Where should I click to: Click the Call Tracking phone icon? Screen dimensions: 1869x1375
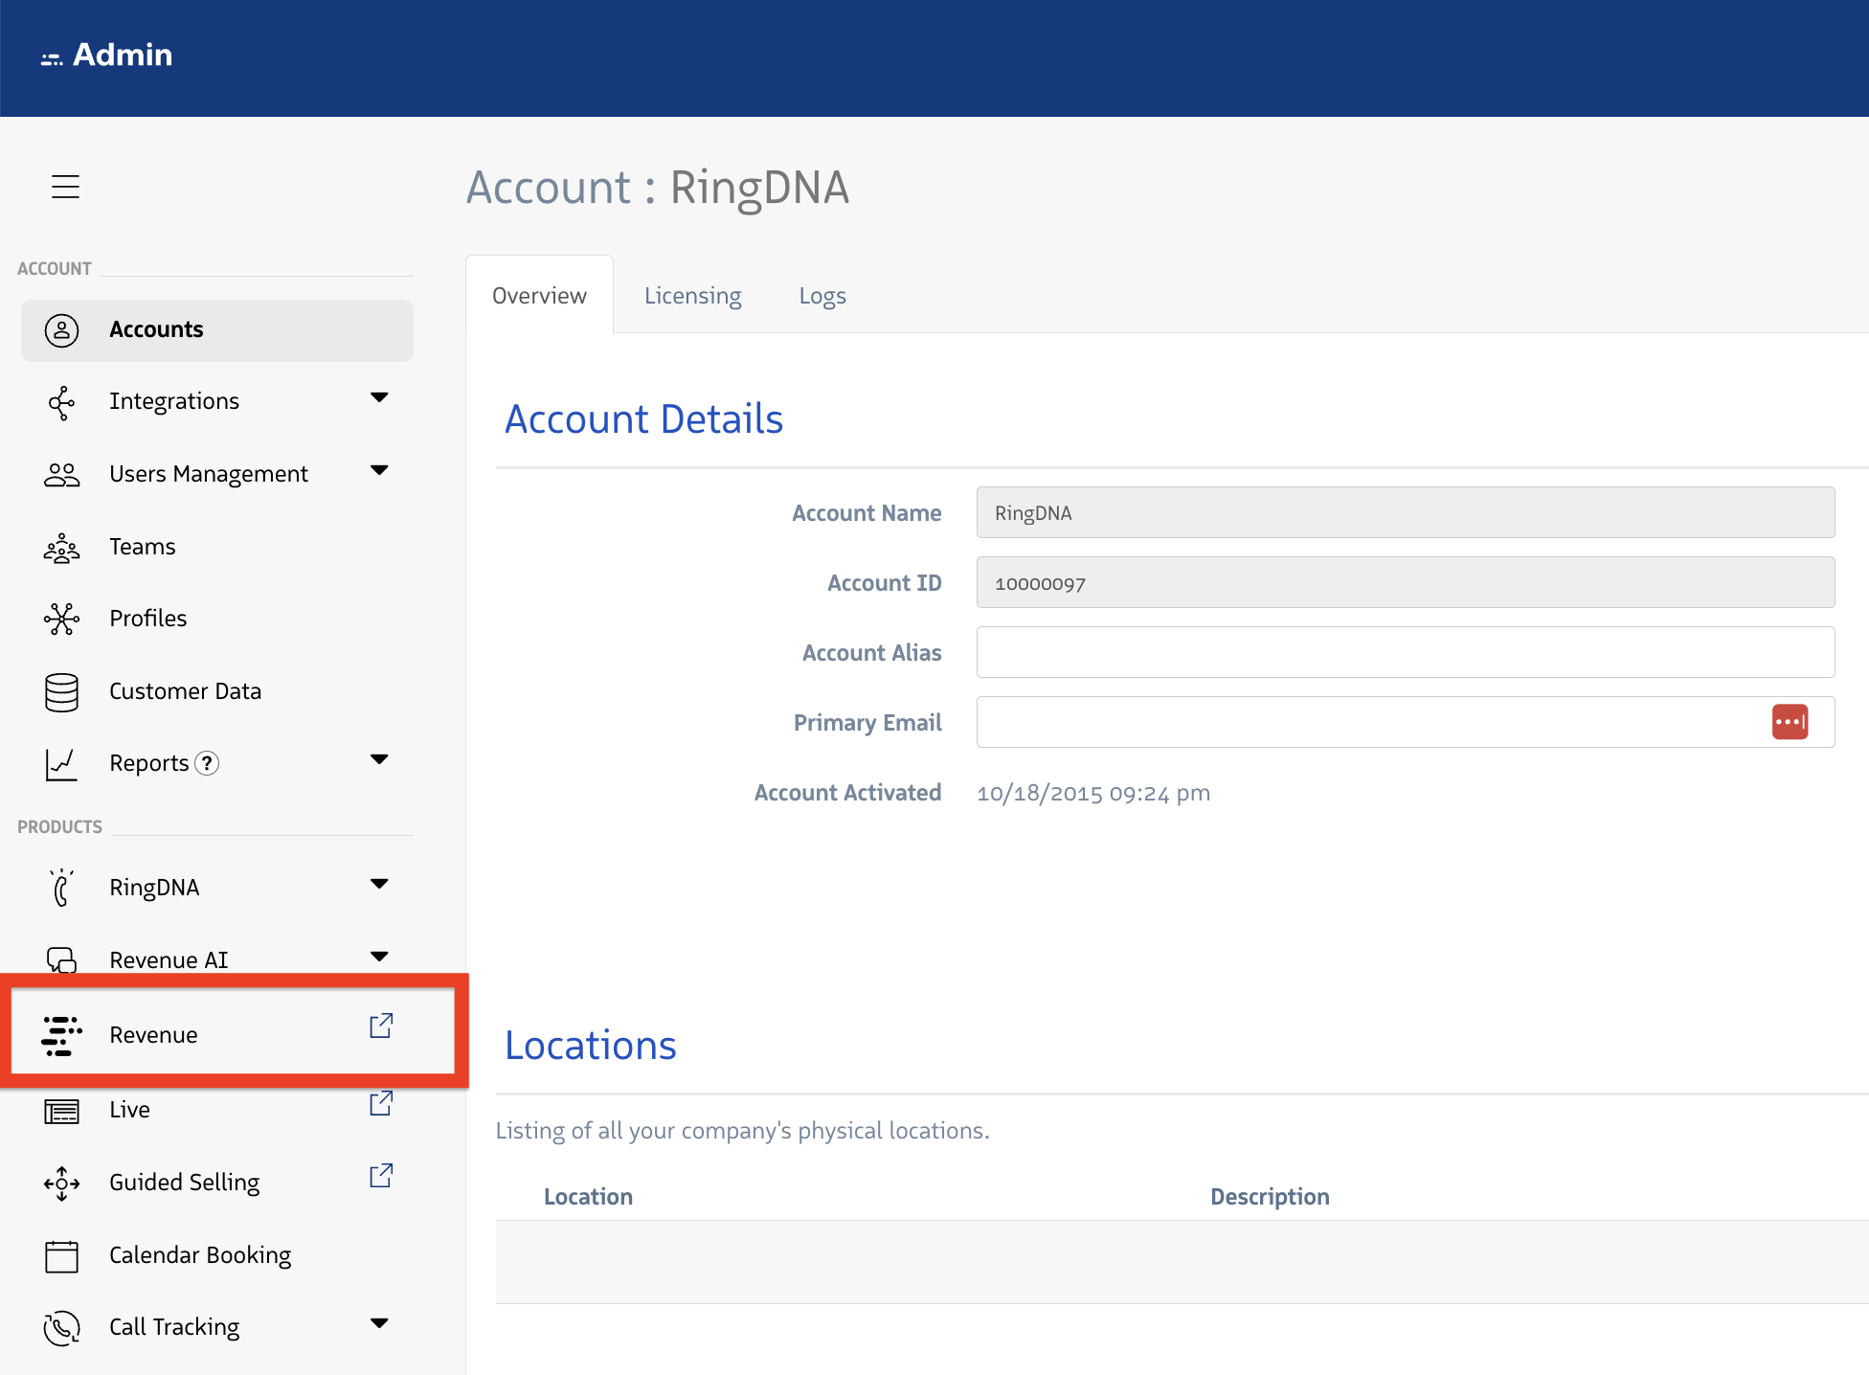pos(61,1328)
